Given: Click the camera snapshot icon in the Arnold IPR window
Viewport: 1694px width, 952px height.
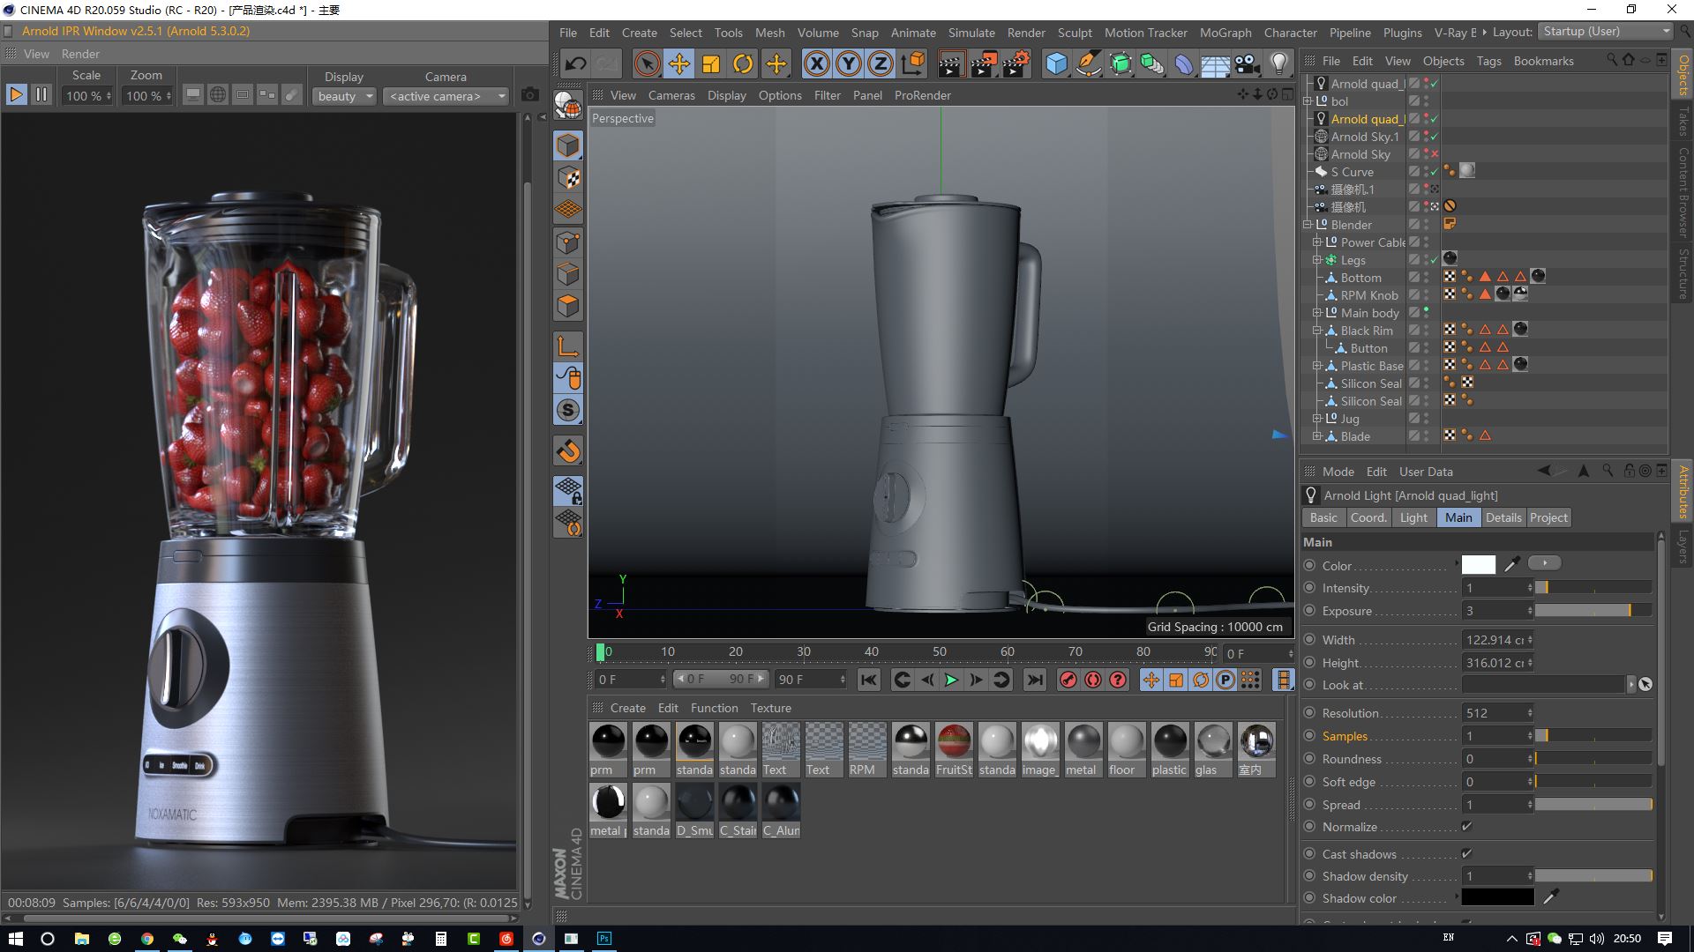Looking at the screenshot, I should click(x=529, y=95).
